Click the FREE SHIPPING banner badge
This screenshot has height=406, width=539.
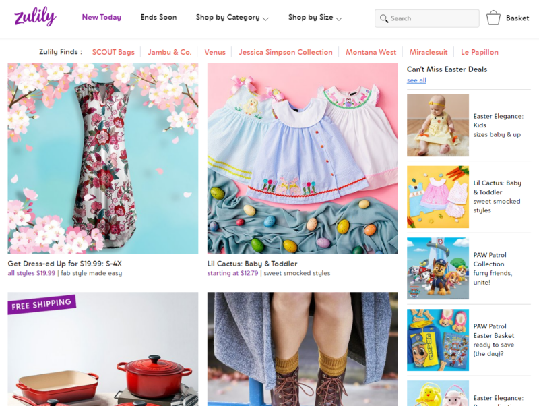click(42, 304)
